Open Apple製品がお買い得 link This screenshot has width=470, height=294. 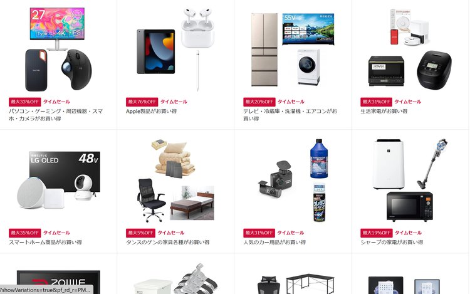[152, 111]
